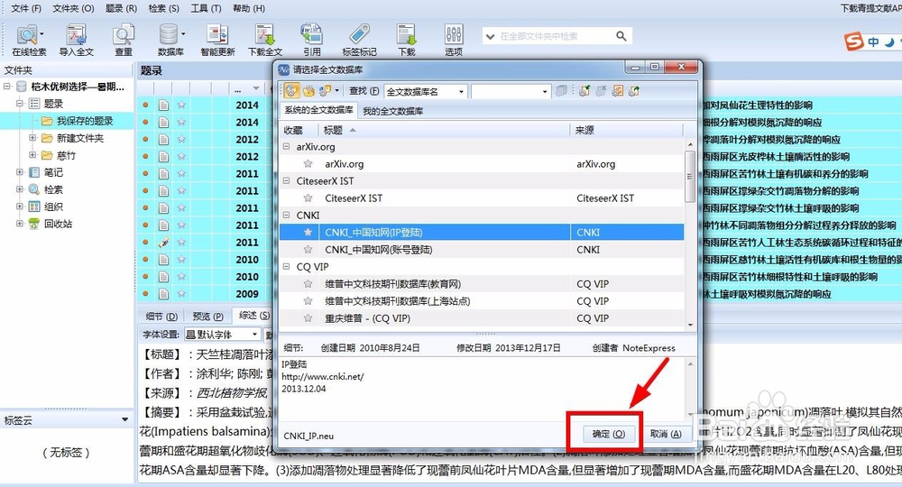902x487 pixels.
Task: Switch to 系统的全文数据库 tab
Action: pos(318,110)
